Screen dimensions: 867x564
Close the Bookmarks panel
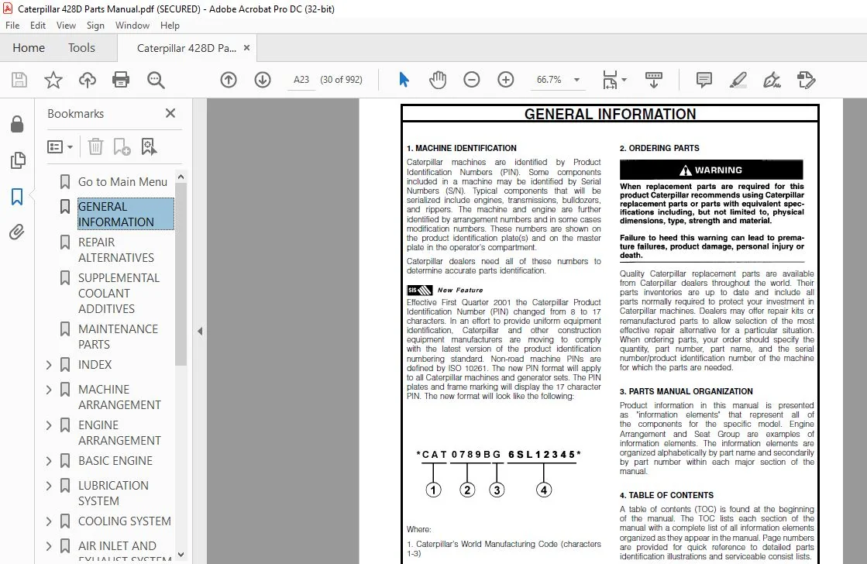(170, 113)
